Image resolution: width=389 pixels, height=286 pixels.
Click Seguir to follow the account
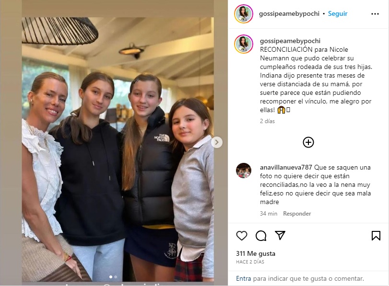(x=338, y=13)
